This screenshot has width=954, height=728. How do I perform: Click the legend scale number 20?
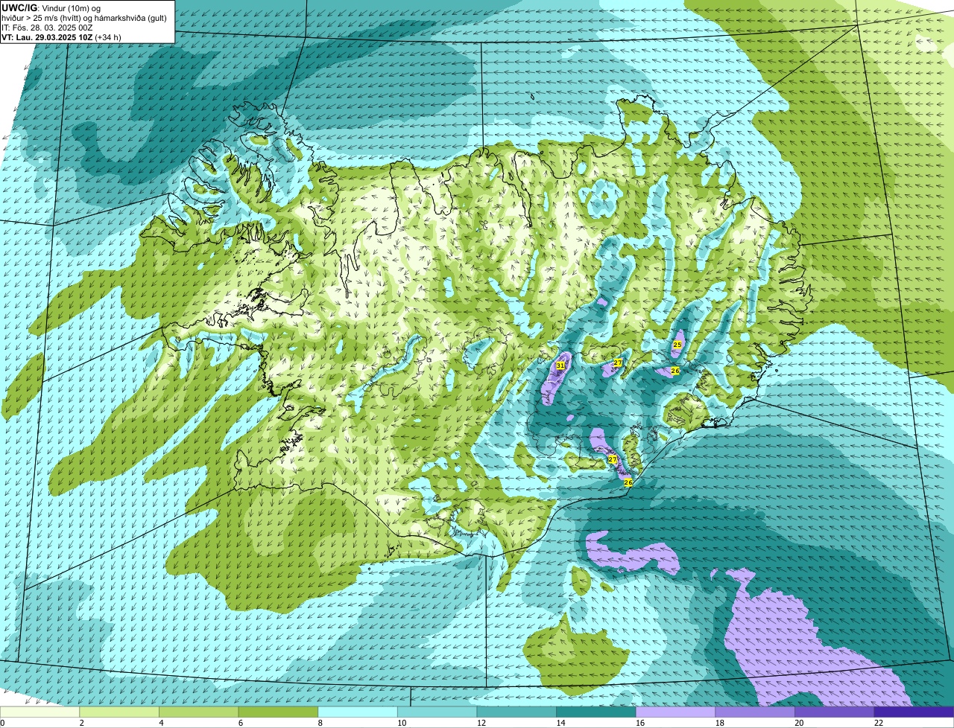tap(799, 723)
